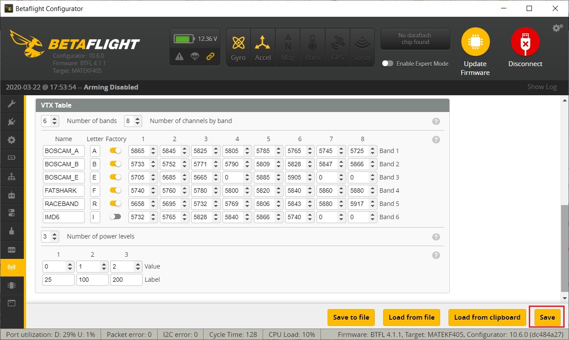Image resolution: width=569 pixels, height=340 pixels.
Task: Open the Receiver tab icon
Action: pyautogui.click(x=12, y=194)
